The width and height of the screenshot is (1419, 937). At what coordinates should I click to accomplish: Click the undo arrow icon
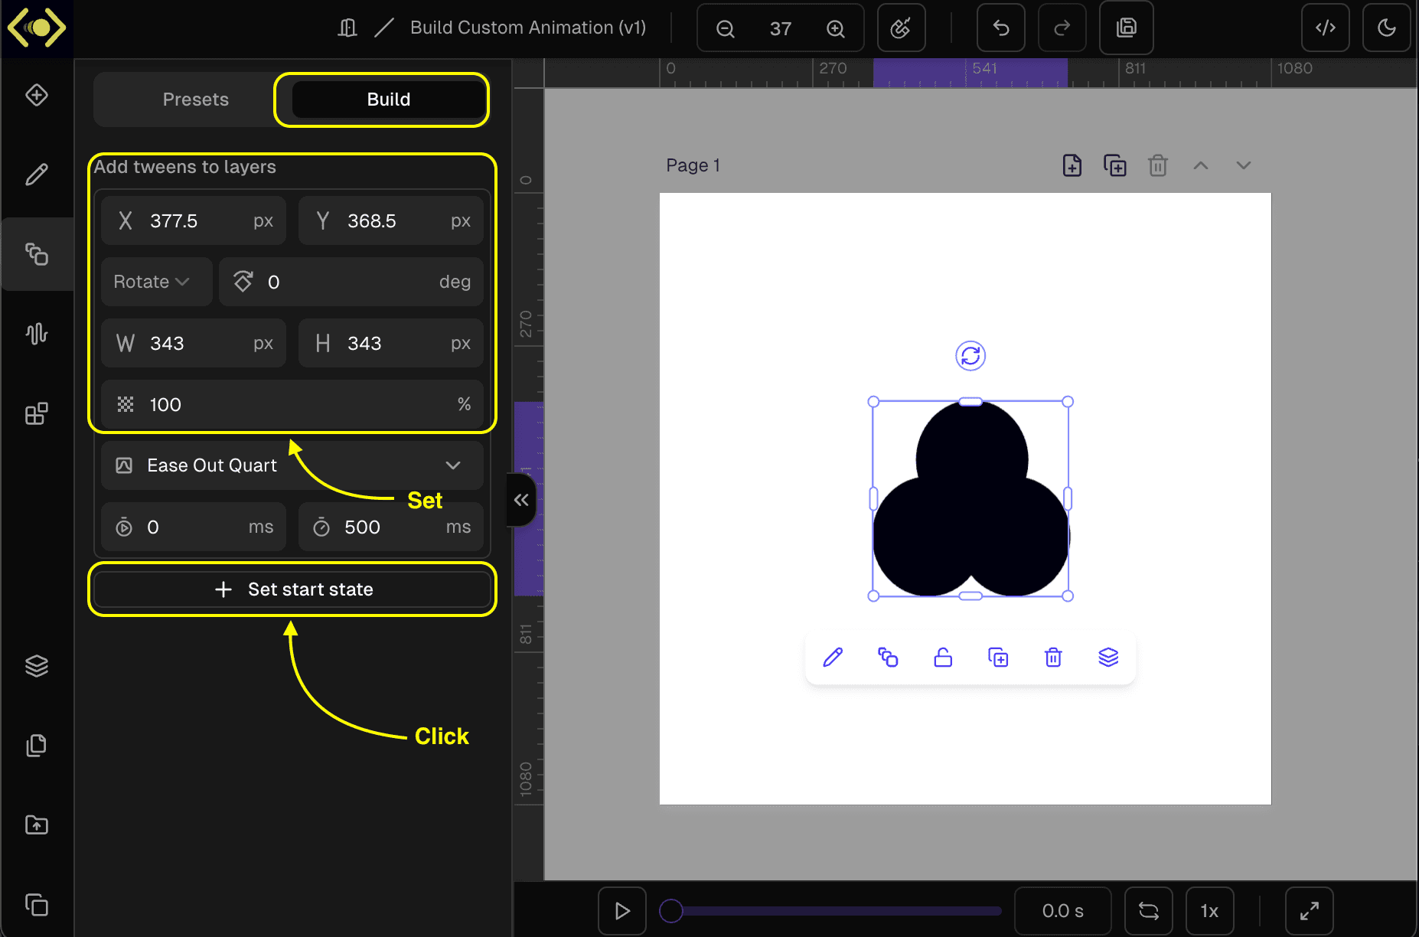(1000, 28)
